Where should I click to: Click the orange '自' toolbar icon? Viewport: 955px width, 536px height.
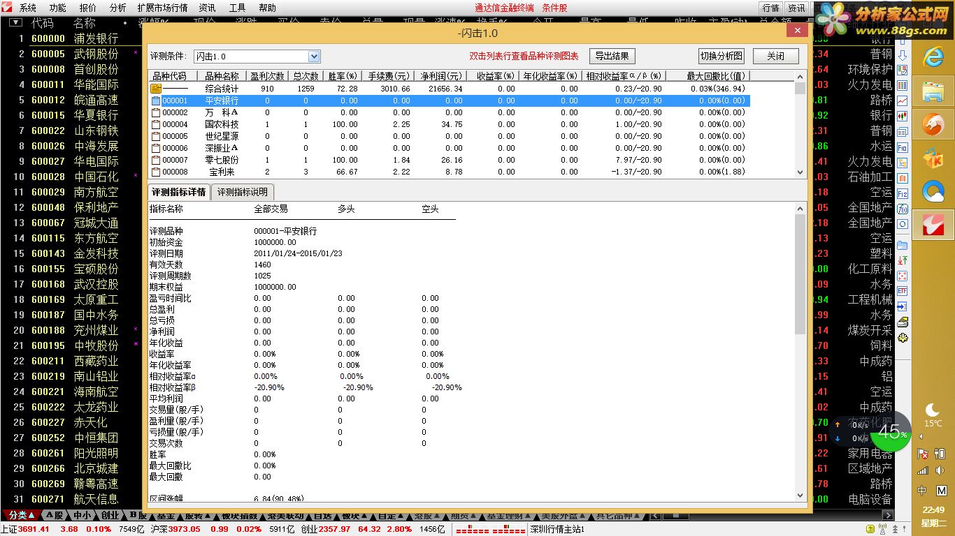coord(903,178)
